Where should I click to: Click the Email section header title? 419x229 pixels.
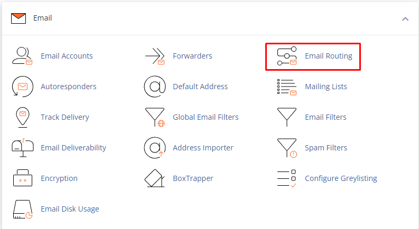pos(42,18)
